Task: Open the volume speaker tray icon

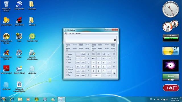Action: [x=167, y=99]
